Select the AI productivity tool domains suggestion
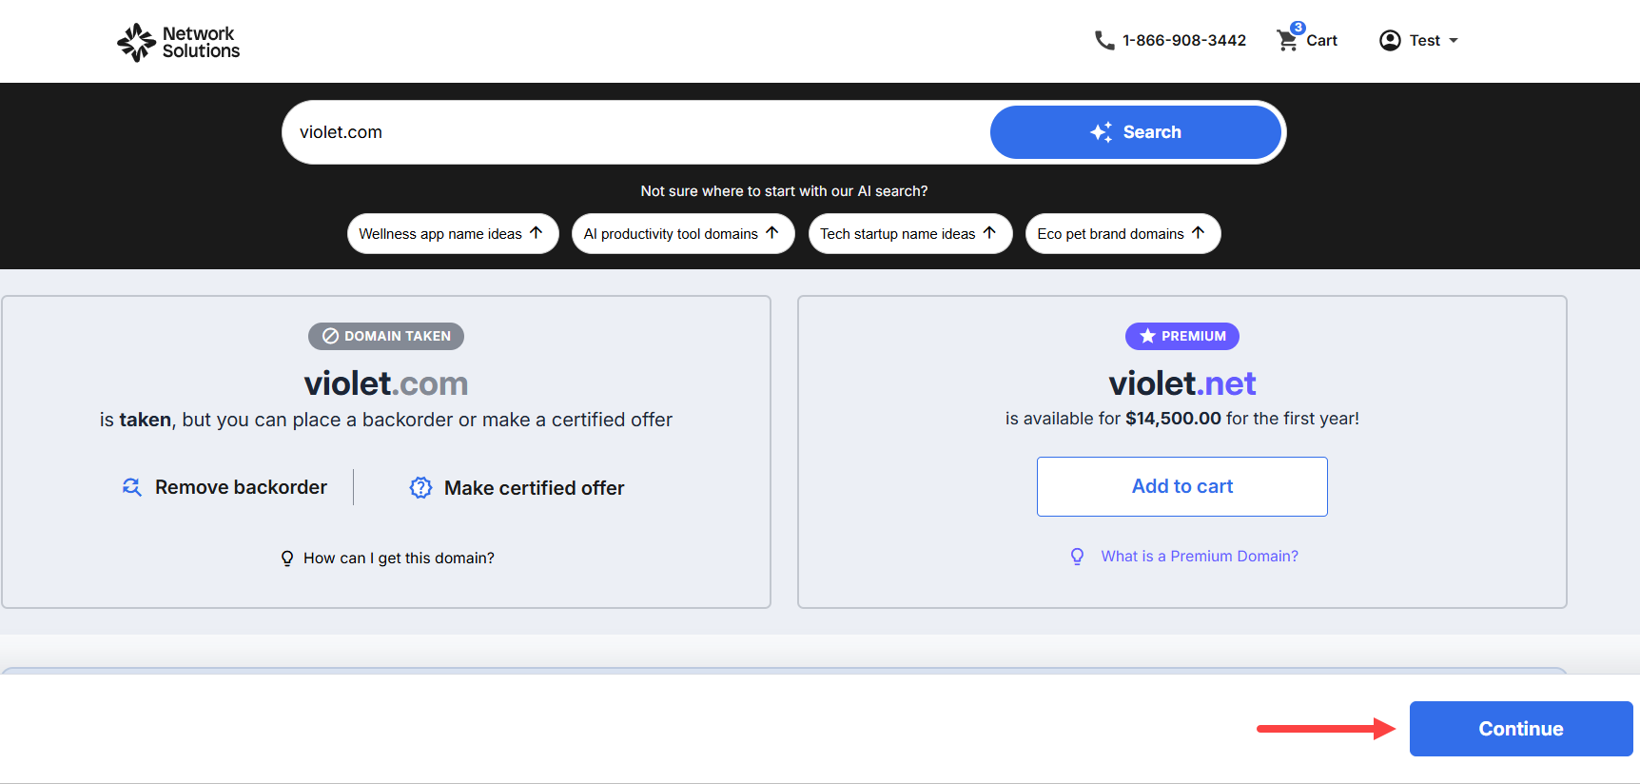The width and height of the screenshot is (1640, 784). 683,233
